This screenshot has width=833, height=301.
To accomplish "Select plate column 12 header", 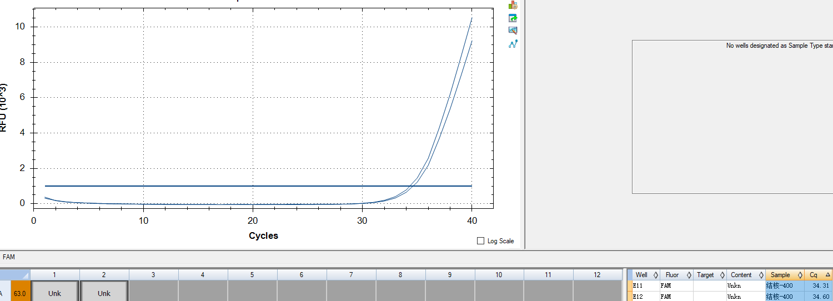I will (598, 275).
